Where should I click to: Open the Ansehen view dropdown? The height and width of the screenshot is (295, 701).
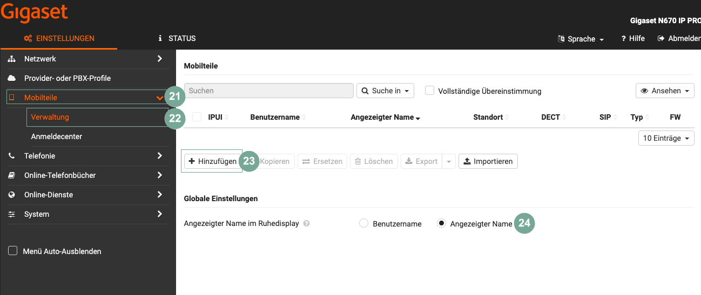665,91
